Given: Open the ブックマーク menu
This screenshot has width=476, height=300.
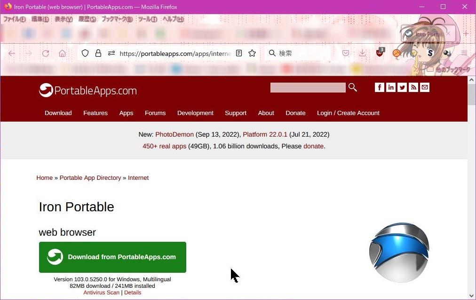Looking at the screenshot, I should (x=117, y=19).
